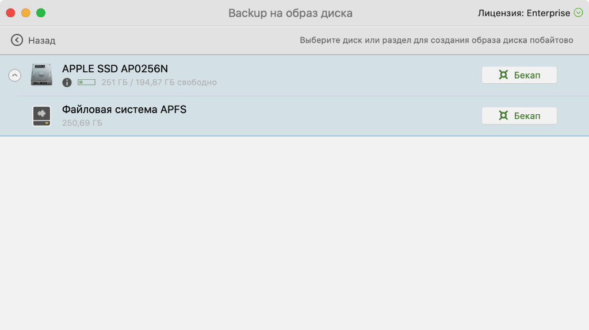The image size is (589, 330).
Task: Click the back arrow icon
Action: point(17,40)
